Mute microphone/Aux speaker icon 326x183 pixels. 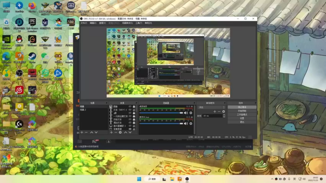186,124
